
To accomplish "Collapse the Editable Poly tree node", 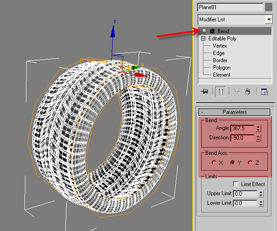I will (x=203, y=39).
